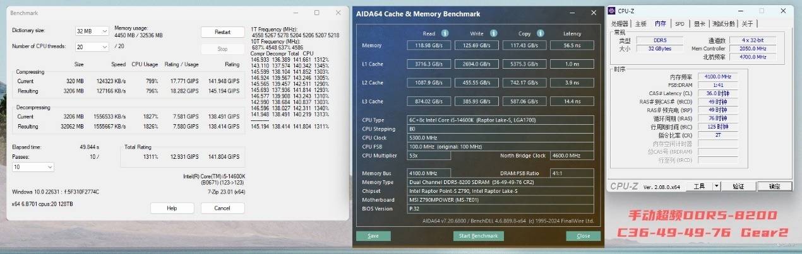Click the info icon next to Read
This screenshot has height=254, width=802.
pos(445,33)
